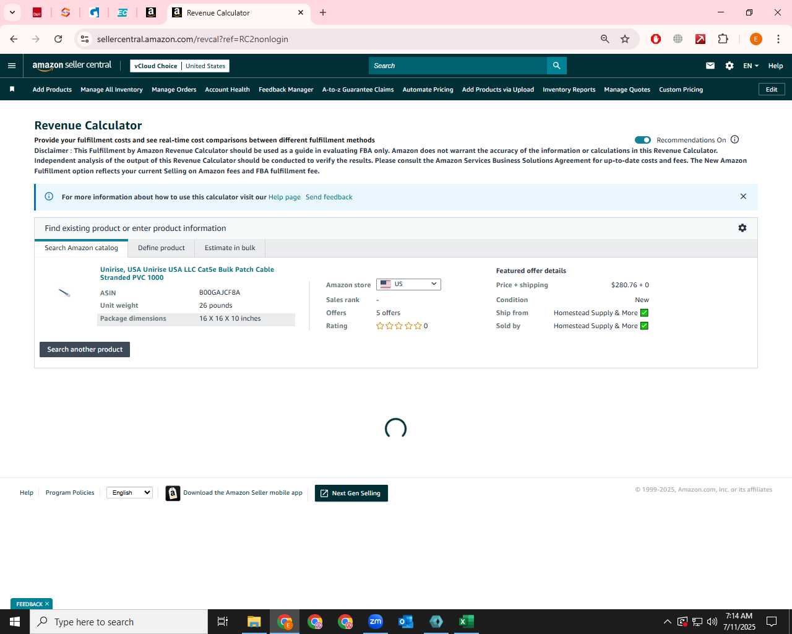Viewport: 792px width, 634px height.
Task: Open a new browser tab
Action: [323, 12]
